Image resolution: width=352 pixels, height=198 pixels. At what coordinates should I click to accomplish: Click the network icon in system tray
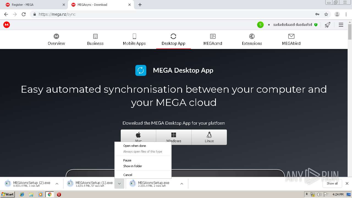313,194
